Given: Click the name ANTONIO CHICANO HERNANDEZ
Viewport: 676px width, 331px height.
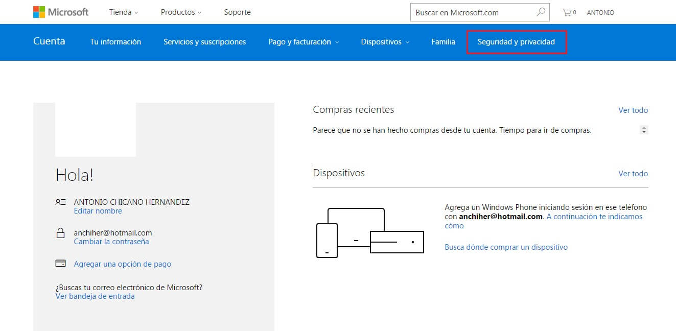Looking at the screenshot, I should click(131, 202).
